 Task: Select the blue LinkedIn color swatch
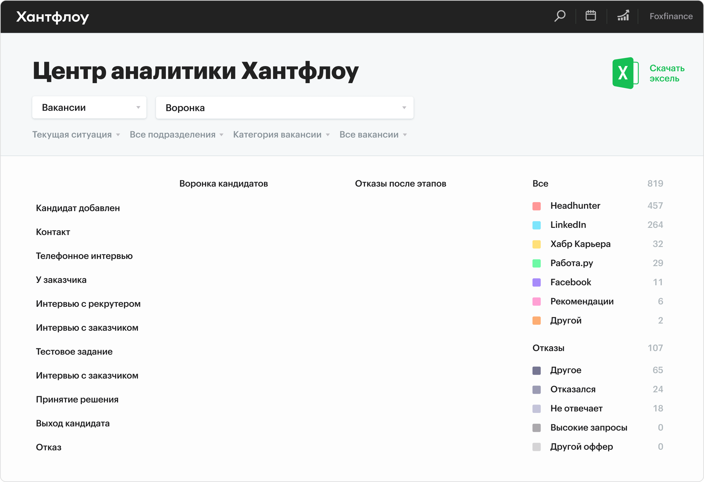536,225
